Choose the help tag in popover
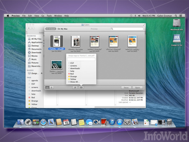The height and width of the screenshot is (142, 189). (71, 71)
